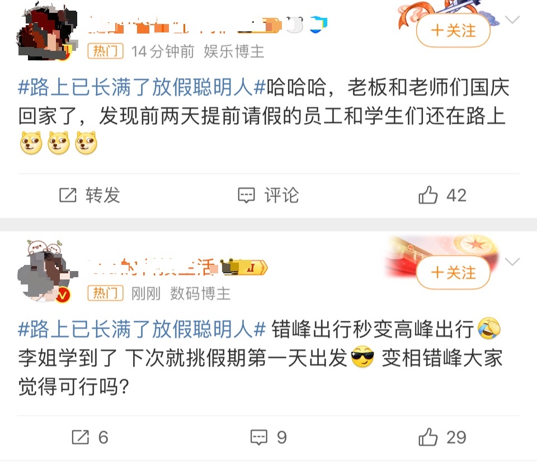The height and width of the screenshot is (465, 537).
Task: Like the second post with 29 likes
Action: (442, 437)
